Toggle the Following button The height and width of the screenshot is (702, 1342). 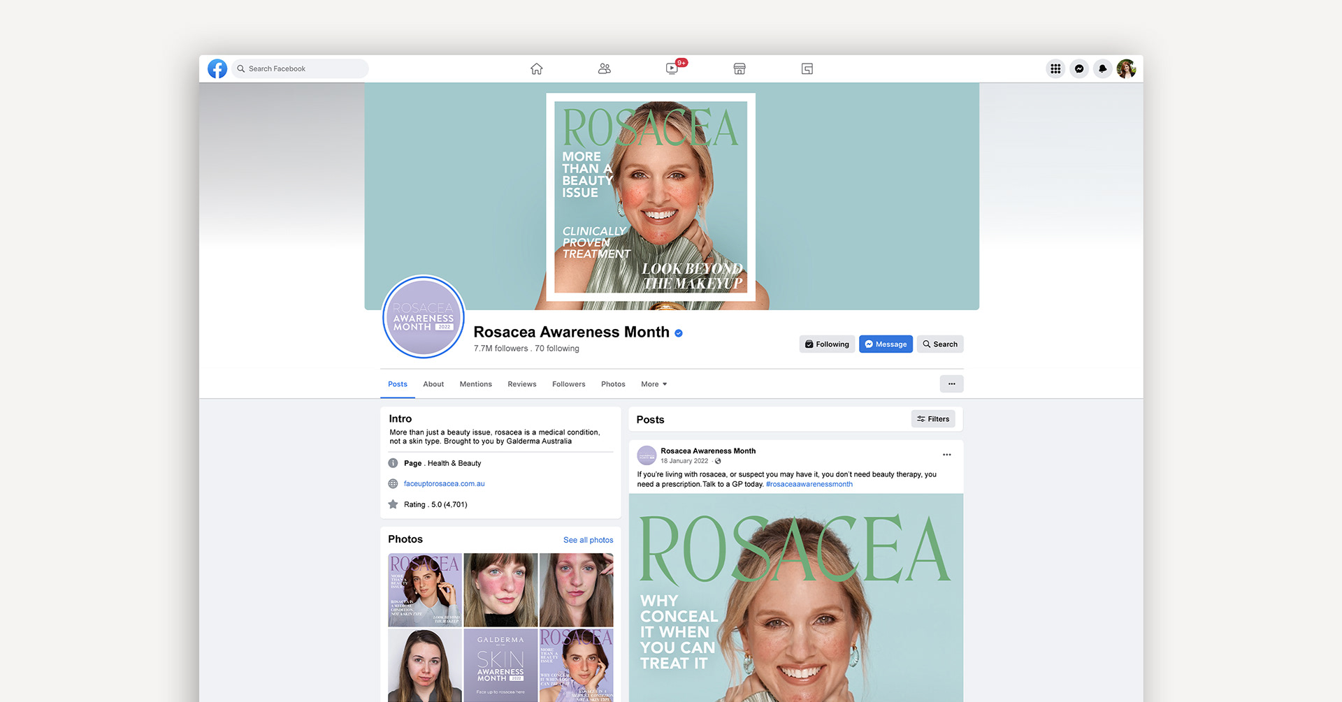pyautogui.click(x=827, y=344)
